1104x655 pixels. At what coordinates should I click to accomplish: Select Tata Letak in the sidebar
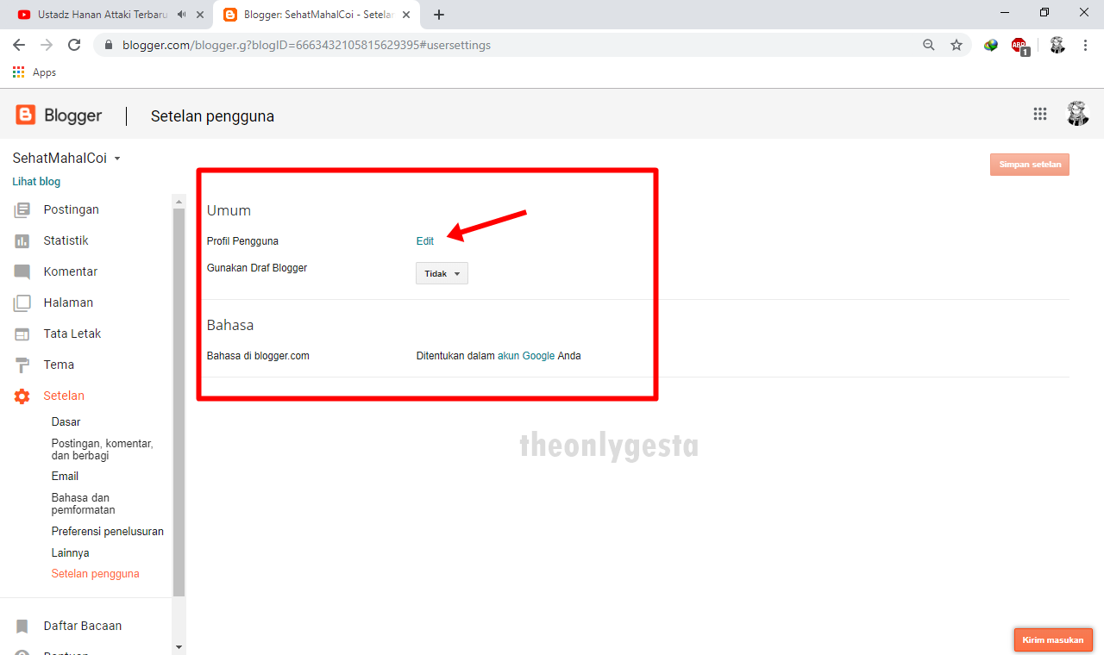tap(73, 334)
